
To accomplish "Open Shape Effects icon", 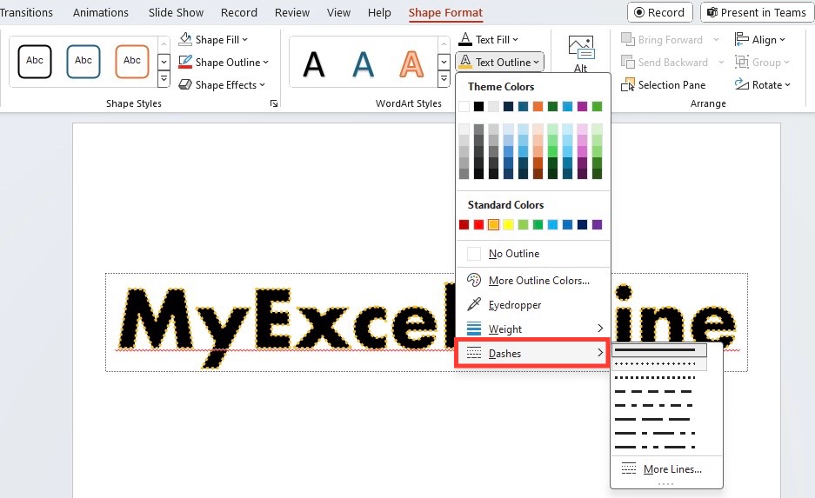I will click(x=185, y=84).
